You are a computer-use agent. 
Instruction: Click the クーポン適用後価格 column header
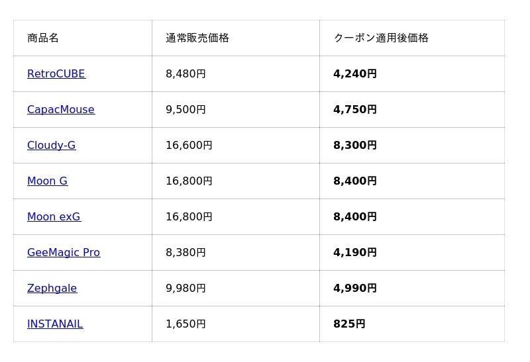381,38
